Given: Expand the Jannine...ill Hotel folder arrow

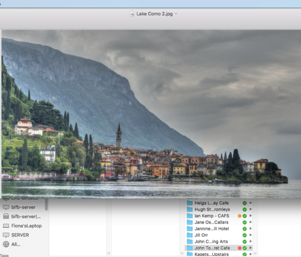Looking at the screenshot, I should [250, 229].
